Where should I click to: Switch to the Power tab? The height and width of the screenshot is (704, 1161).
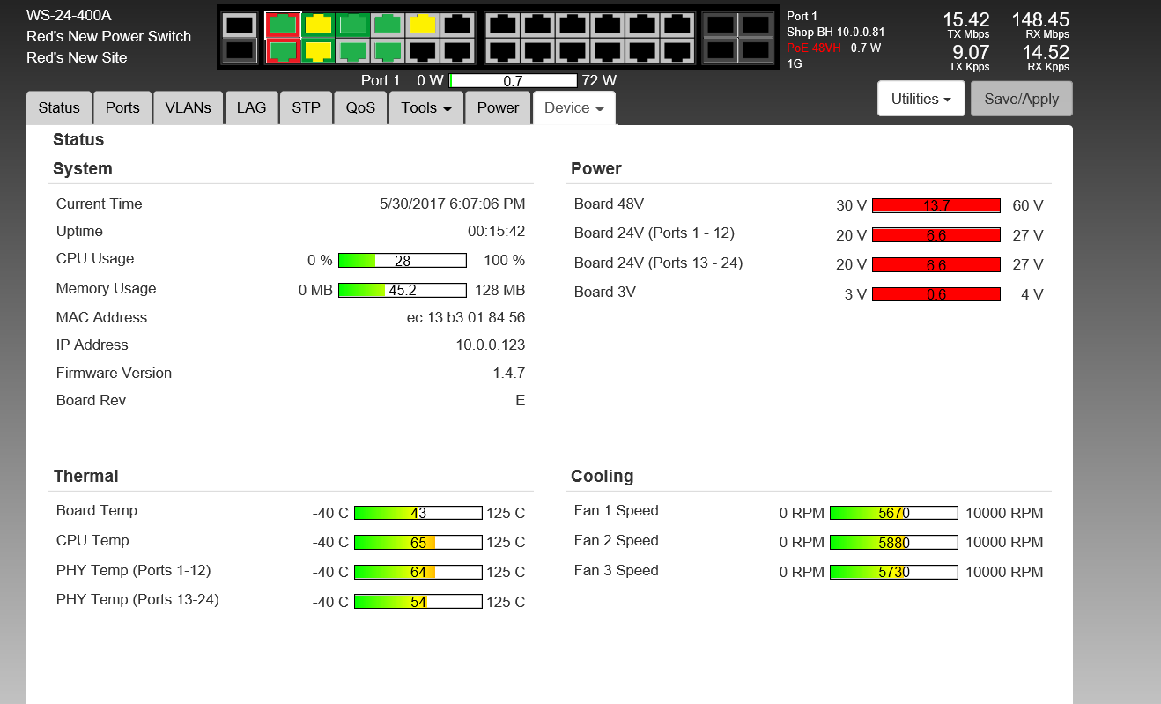click(x=498, y=107)
